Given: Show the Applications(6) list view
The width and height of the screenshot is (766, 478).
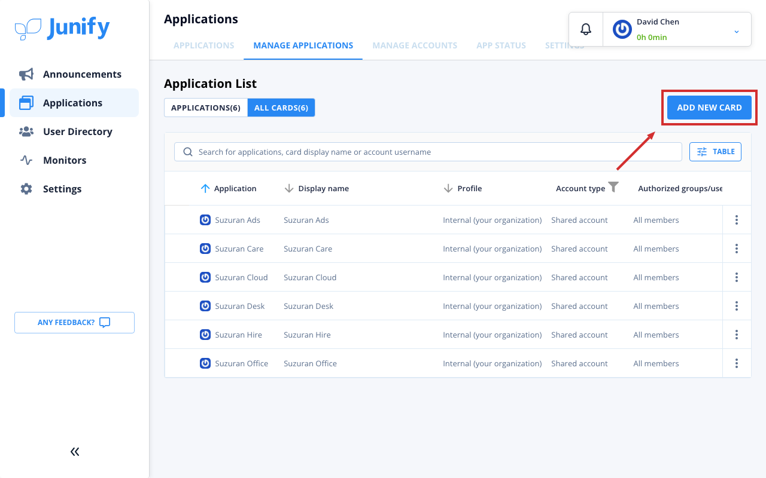Looking at the screenshot, I should click(x=206, y=108).
